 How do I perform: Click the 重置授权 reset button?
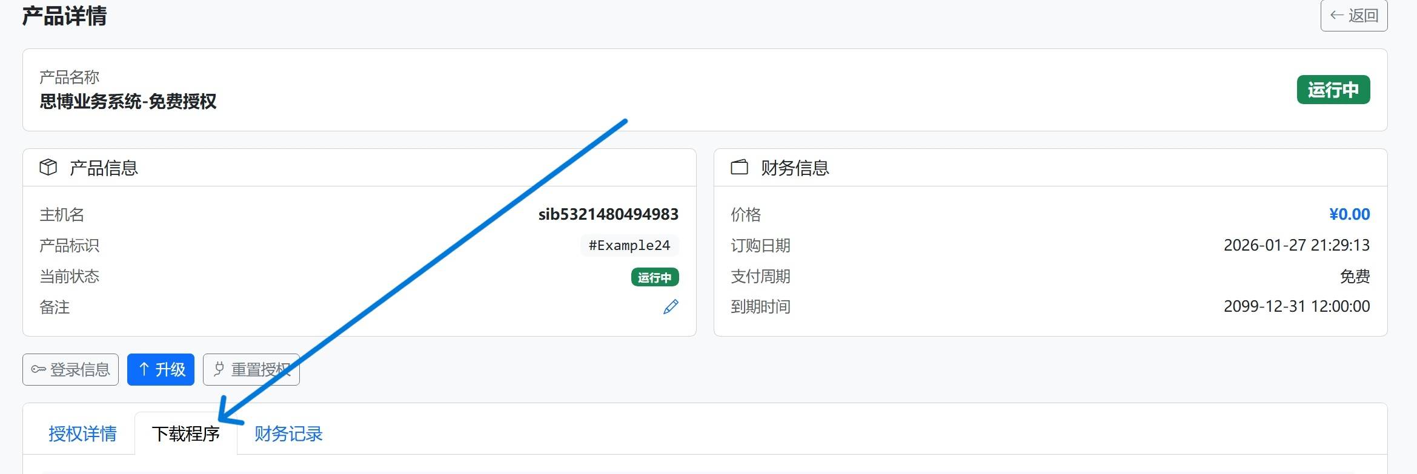click(251, 369)
